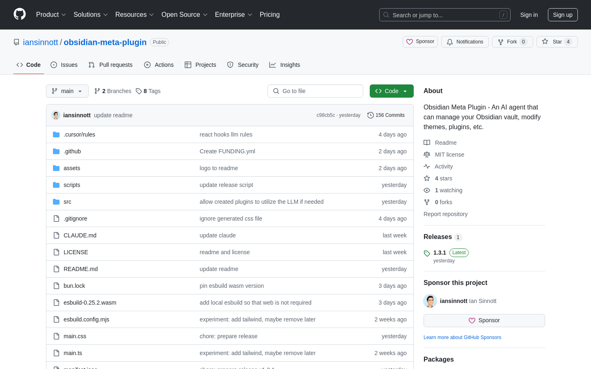Open the 2 Branches link

(113, 91)
